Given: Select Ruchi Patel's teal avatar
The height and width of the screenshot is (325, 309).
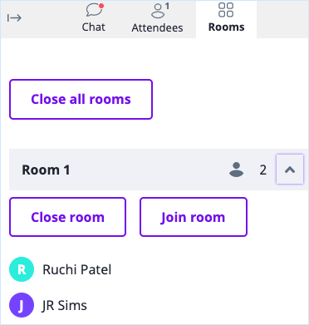Looking at the screenshot, I should [x=22, y=269].
